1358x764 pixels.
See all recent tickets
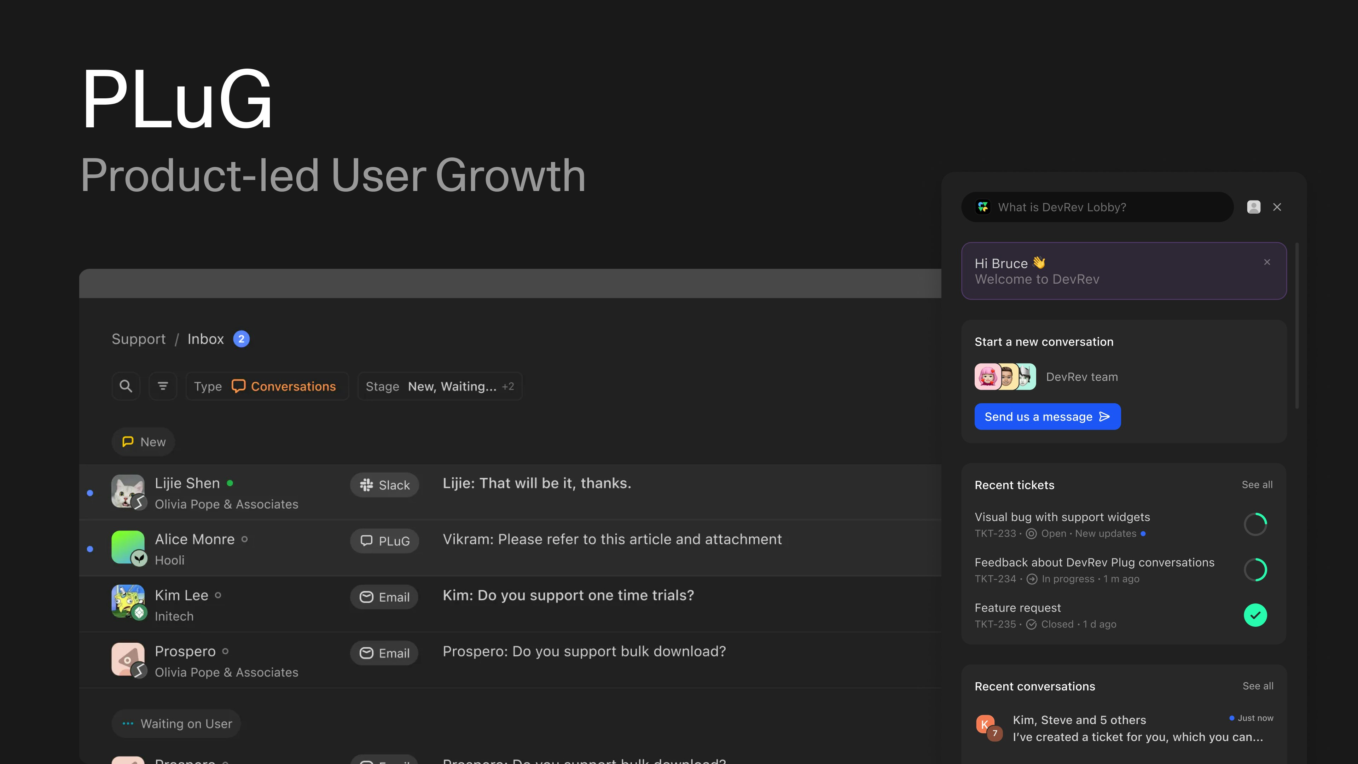pyautogui.click(x=1257, y=485)
